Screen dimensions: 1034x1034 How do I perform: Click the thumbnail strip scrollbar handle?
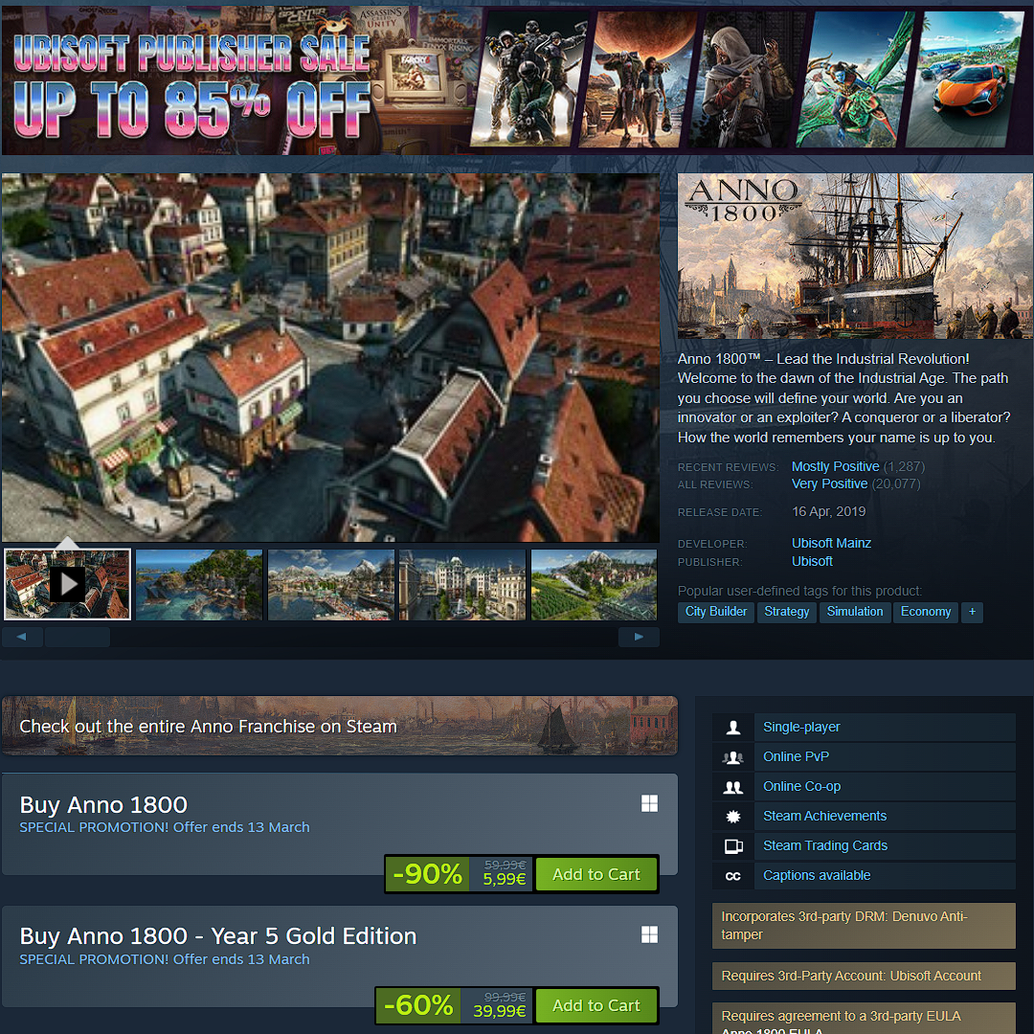click(78, 637)
